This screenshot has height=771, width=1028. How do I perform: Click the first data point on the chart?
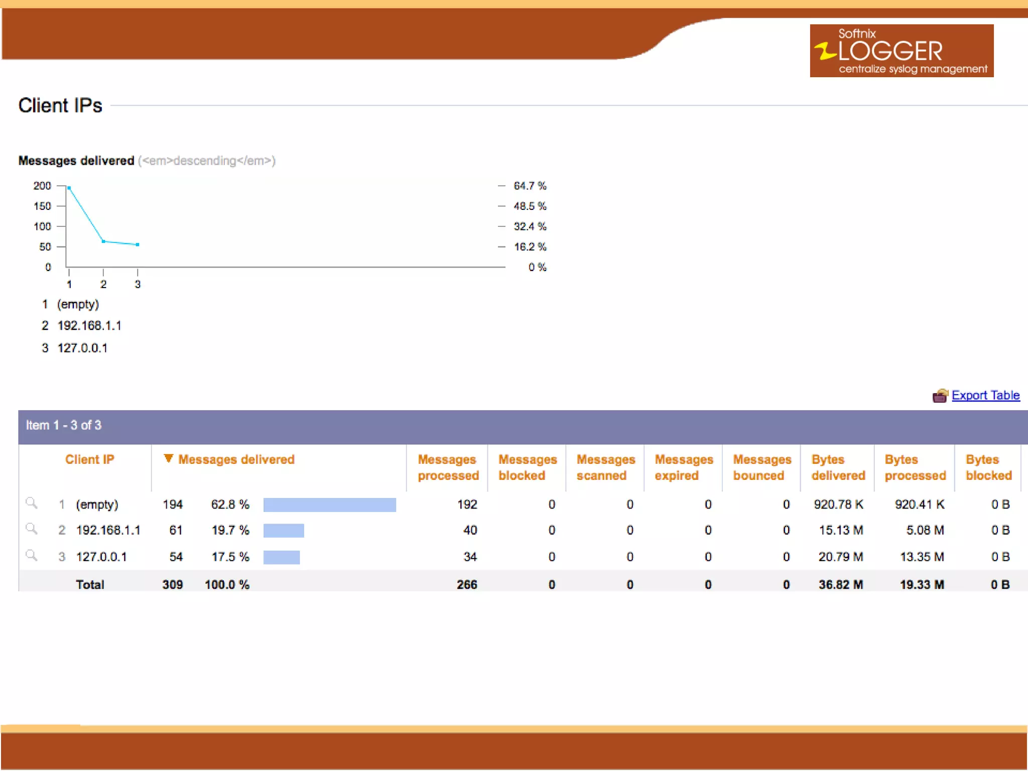click(x=69, y=188)
